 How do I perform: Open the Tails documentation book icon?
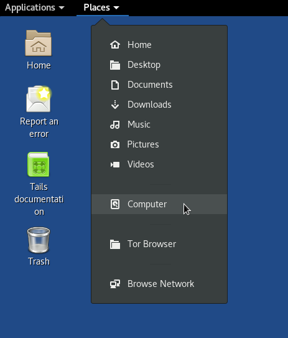coord(39,164)
